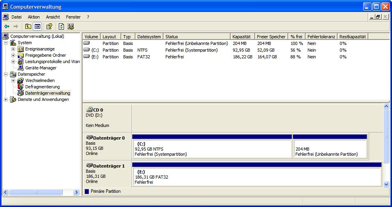Open the Datei menu

(x=17, y=17)
